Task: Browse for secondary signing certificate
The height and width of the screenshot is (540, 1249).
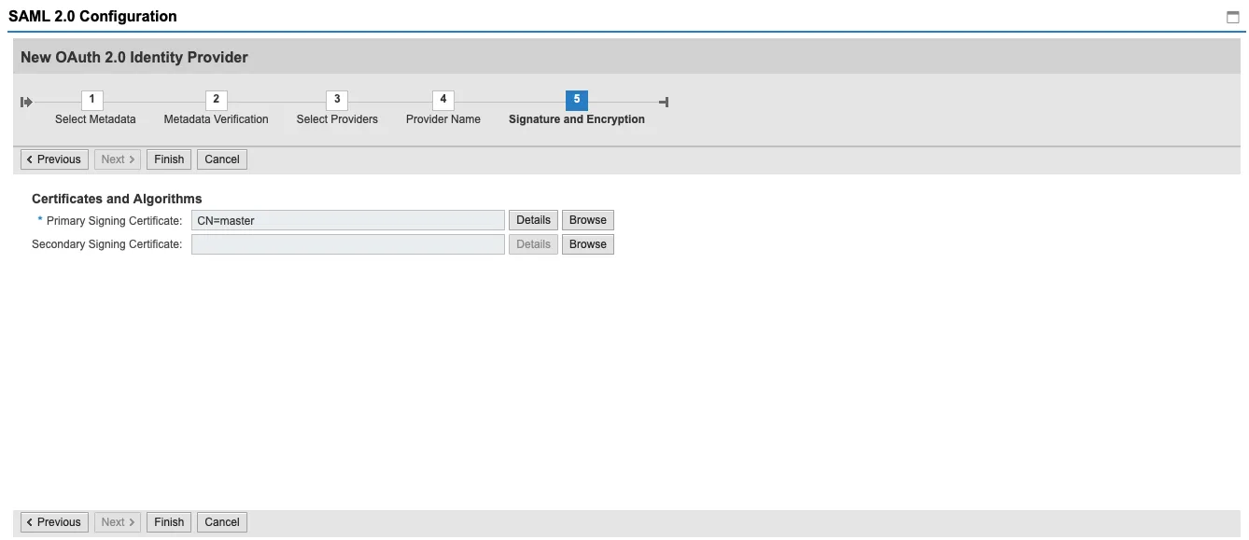Action: point(588,244)
